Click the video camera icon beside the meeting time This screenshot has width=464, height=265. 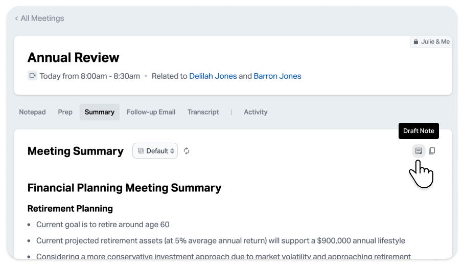point(33,76)
